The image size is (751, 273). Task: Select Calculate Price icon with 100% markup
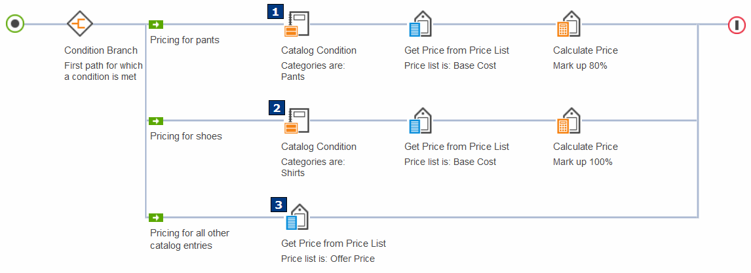pos(568,121)
